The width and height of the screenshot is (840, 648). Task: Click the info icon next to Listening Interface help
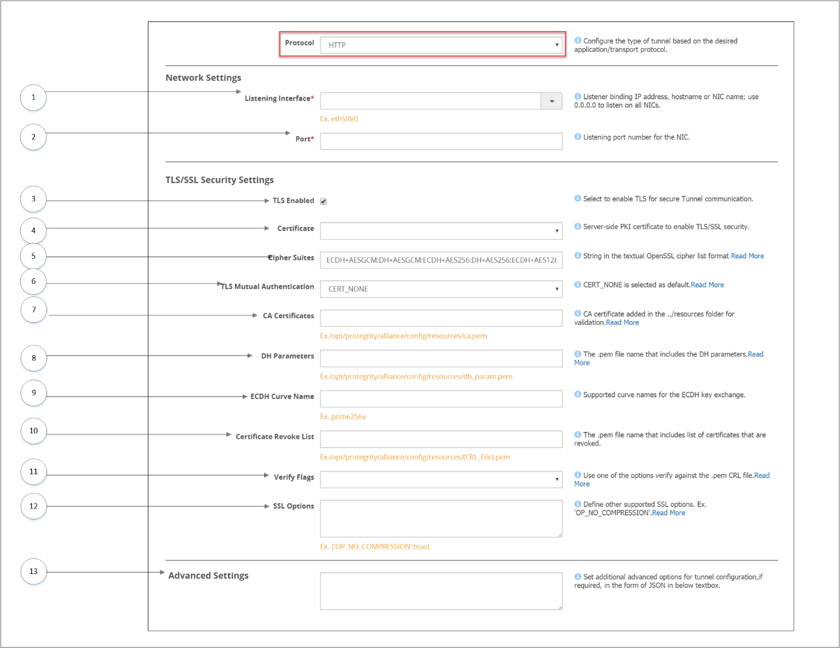pyautogui.click(x=577, y=96)
